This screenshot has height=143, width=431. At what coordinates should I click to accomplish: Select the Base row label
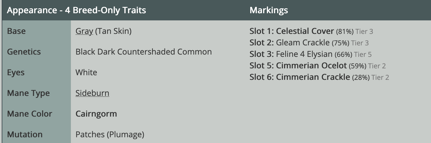(16, 31)
